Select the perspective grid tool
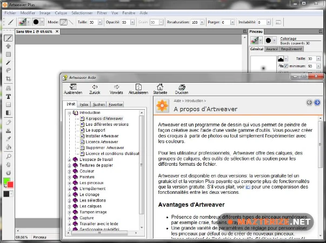This screenshot has height=243, width=326. (x=8, y=88)
